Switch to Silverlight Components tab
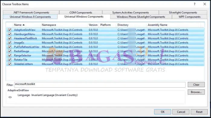 183,12
